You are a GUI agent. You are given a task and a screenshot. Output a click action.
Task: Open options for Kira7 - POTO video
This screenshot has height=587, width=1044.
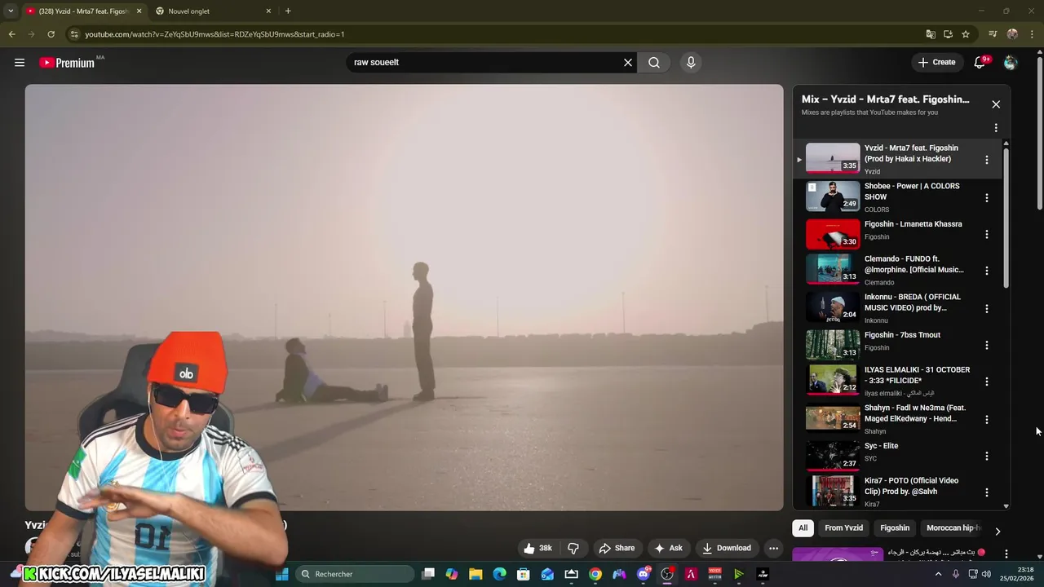987,492
